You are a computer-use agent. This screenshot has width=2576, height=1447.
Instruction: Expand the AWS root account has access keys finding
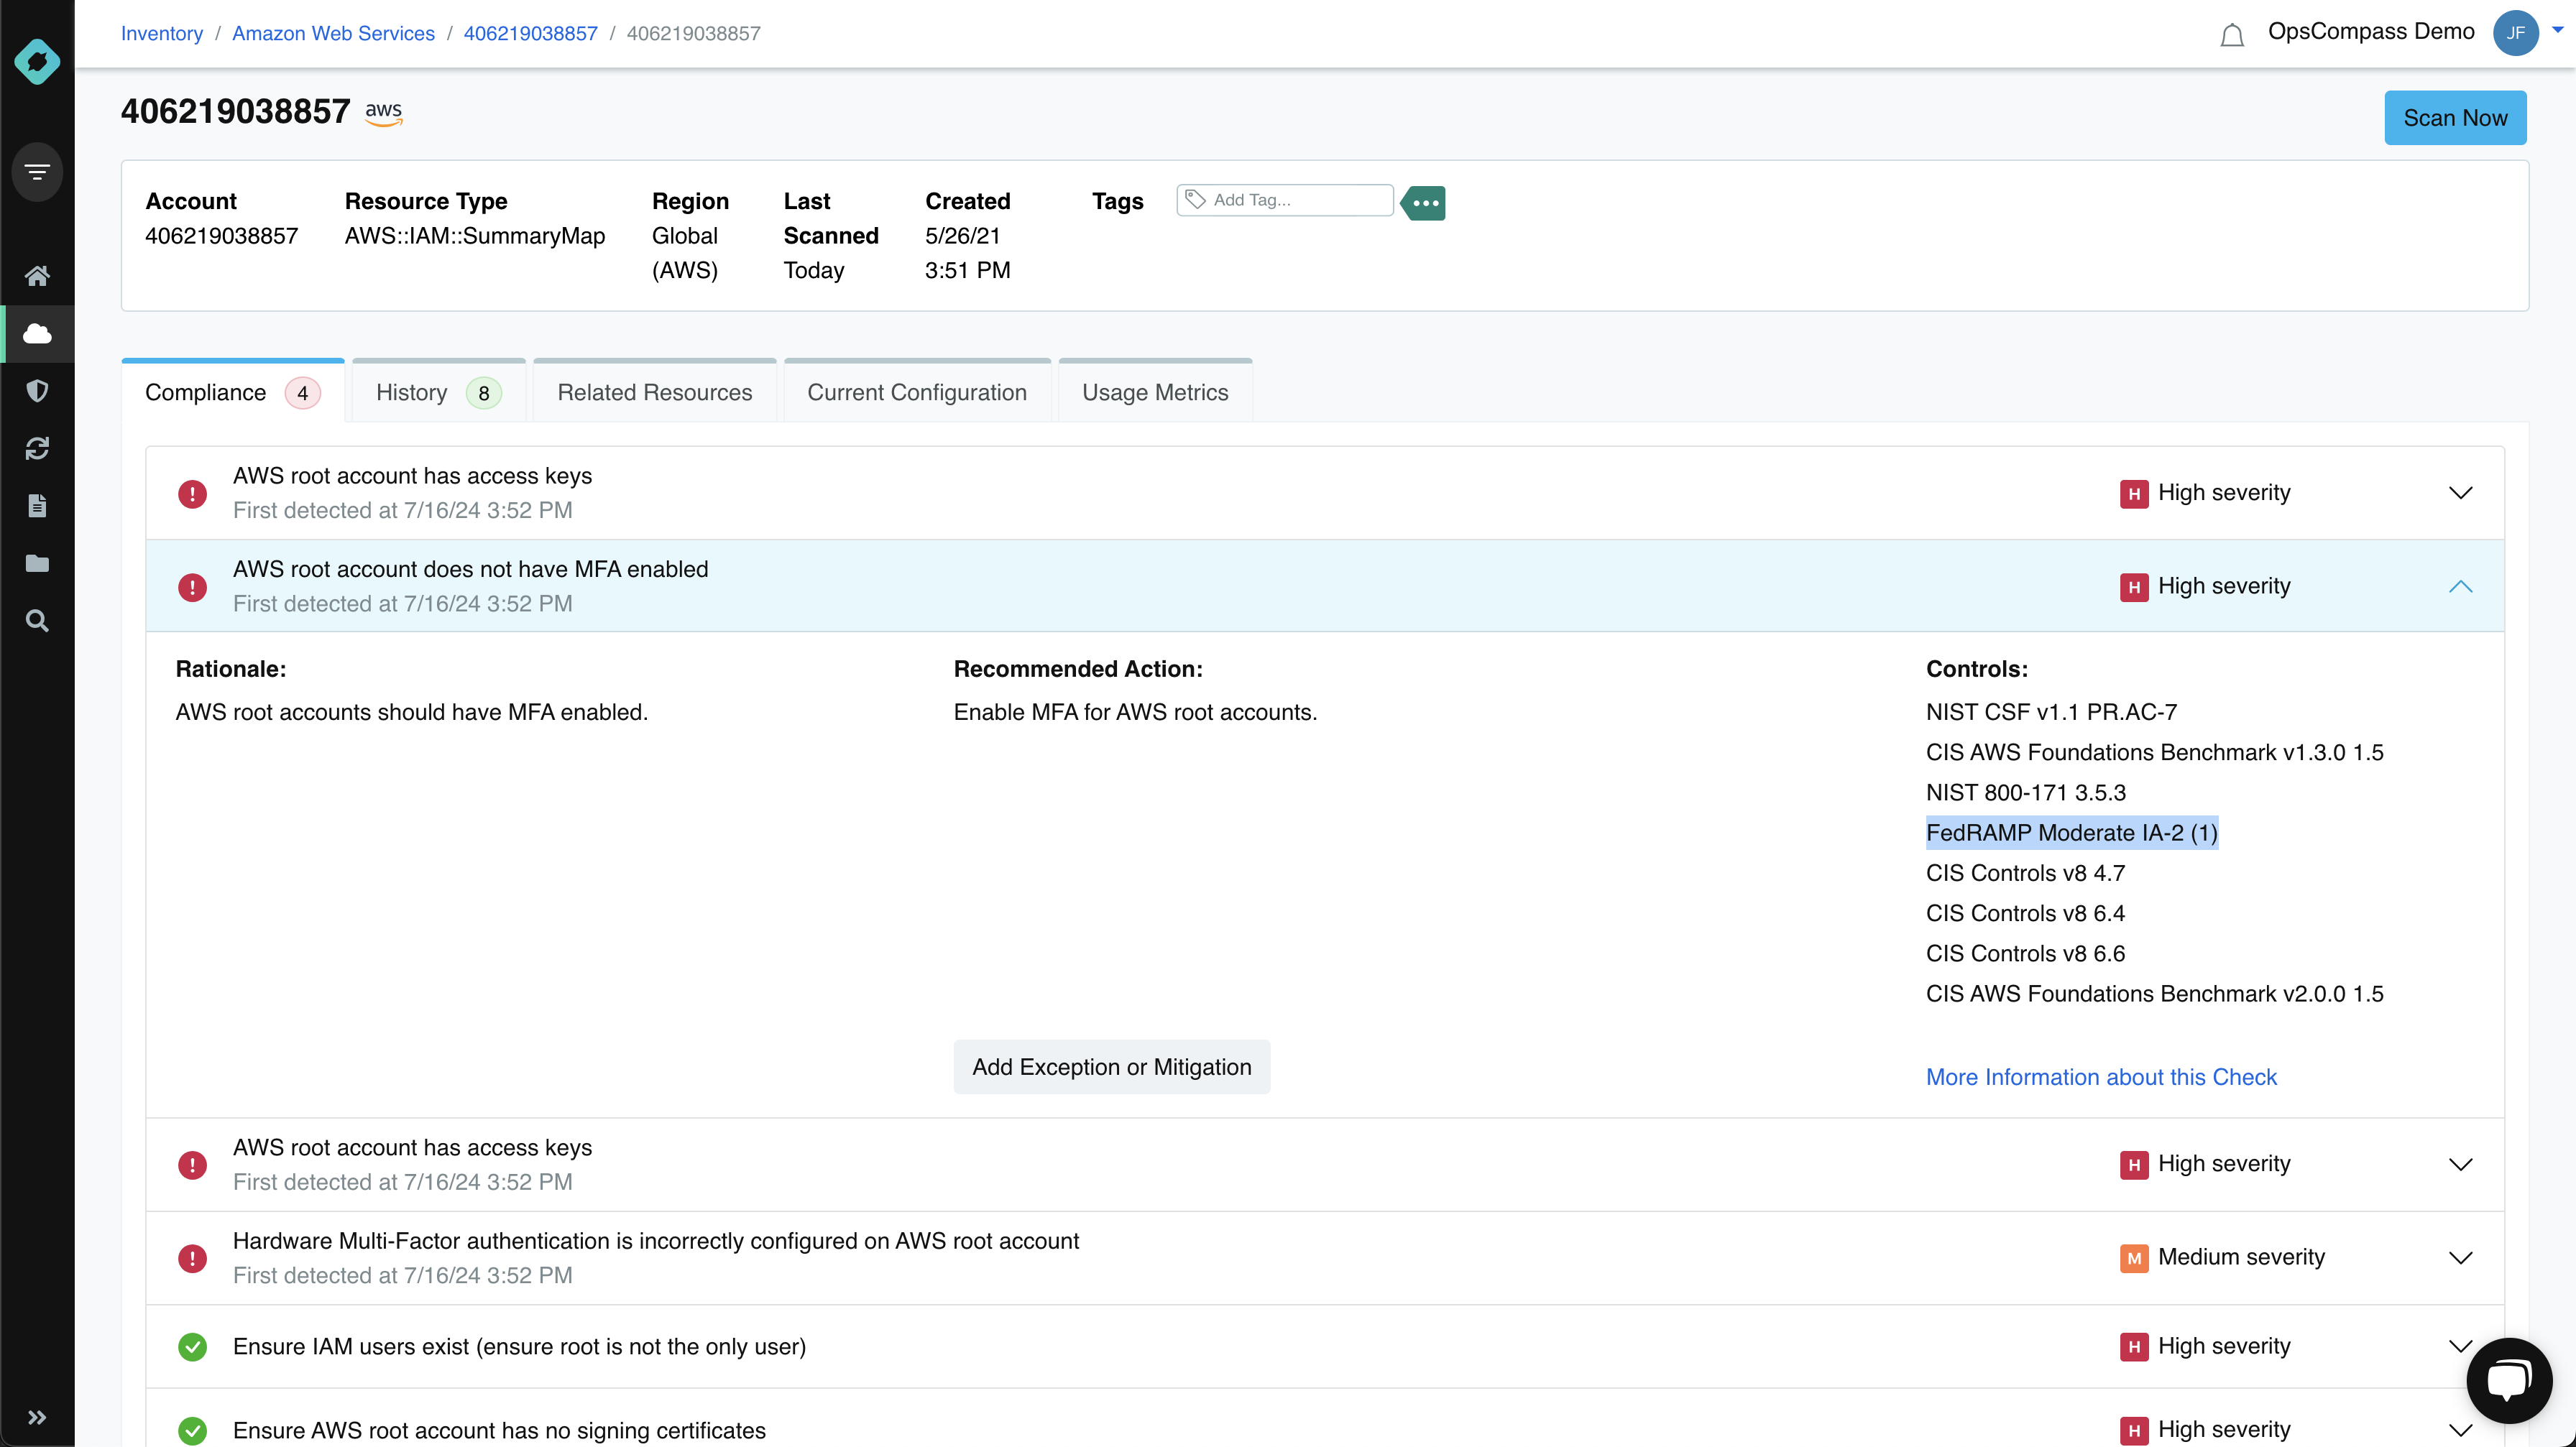click(x=2460, y=491)
